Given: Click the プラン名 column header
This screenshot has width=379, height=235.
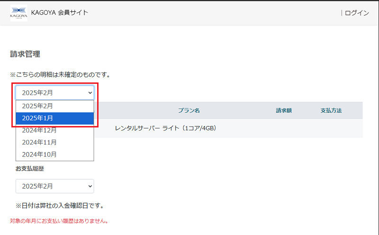Looking at the screenshot, I should coord(189,110).
